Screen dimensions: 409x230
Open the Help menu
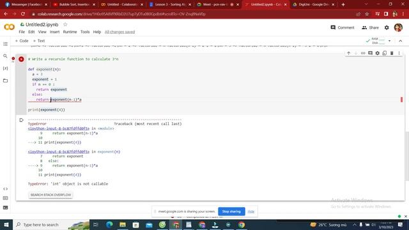pyautogui.click(x=96, y=32)
